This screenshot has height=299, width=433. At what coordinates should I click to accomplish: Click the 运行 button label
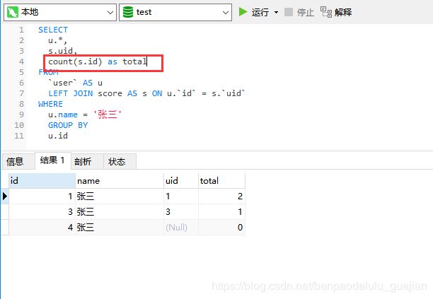point(260,13)
